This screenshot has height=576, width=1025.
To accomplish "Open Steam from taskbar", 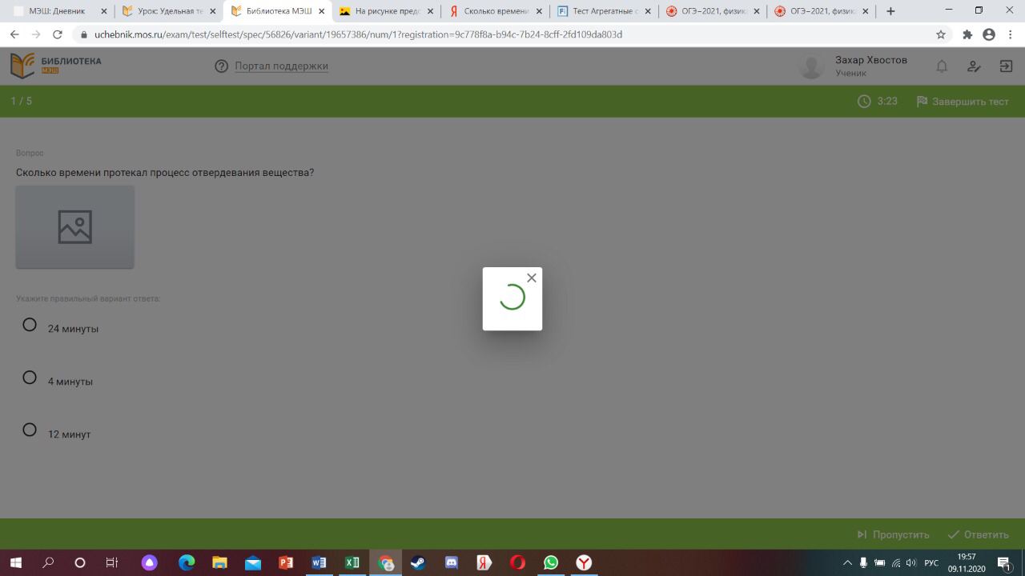I will click(418, 562).
